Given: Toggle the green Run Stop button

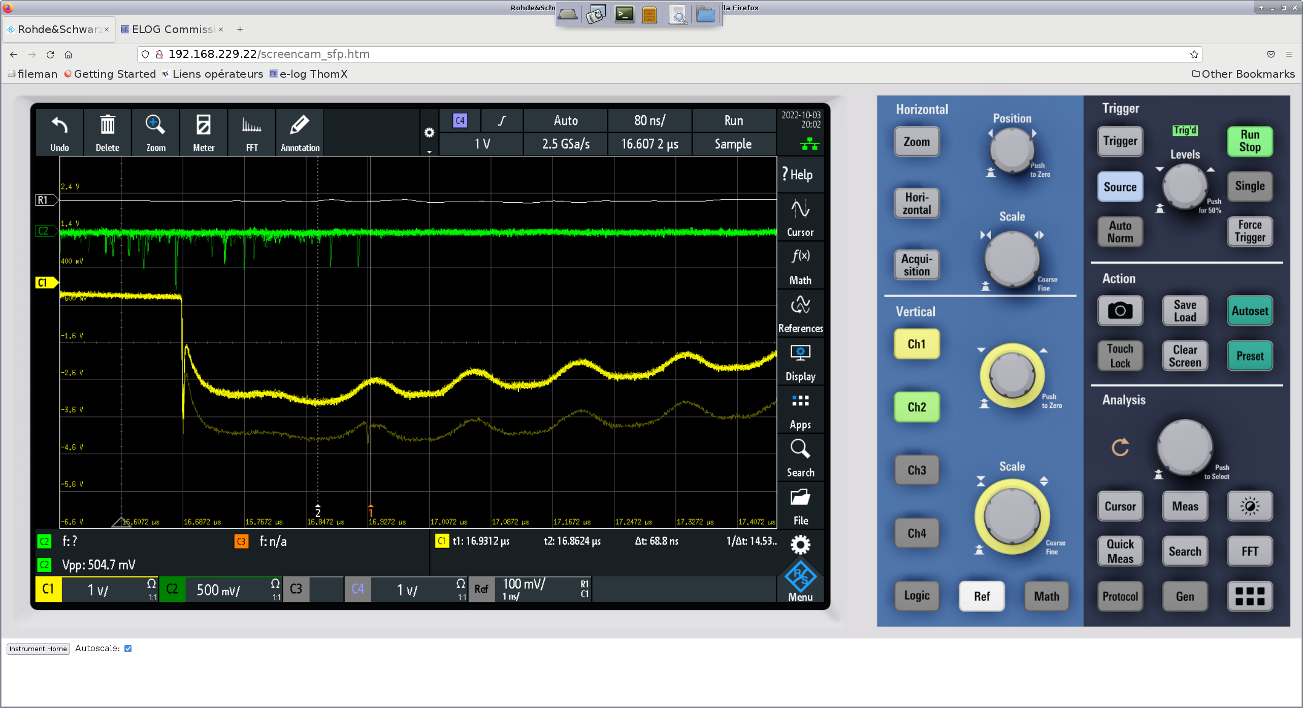Looking at the screenshot, I should (1250, 141).
